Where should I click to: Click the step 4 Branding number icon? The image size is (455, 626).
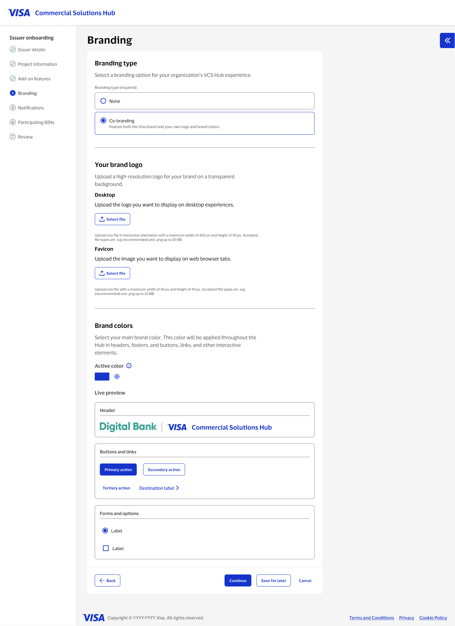pyautogui.click(x=13, y=93)
